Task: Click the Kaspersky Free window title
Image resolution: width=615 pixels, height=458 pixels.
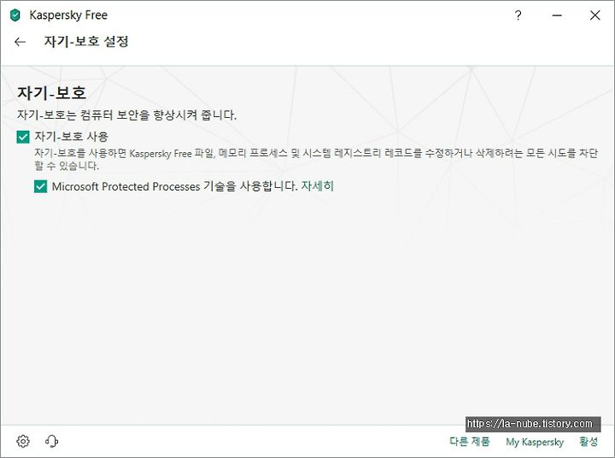Action: [x=68, y=15]
